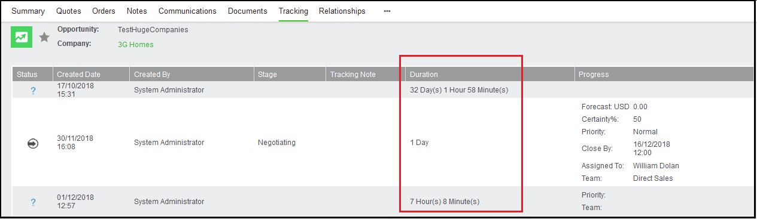Click the green opportunity chart icon
The width and height of the screenshot is (757, 219).
coord(22,37)
